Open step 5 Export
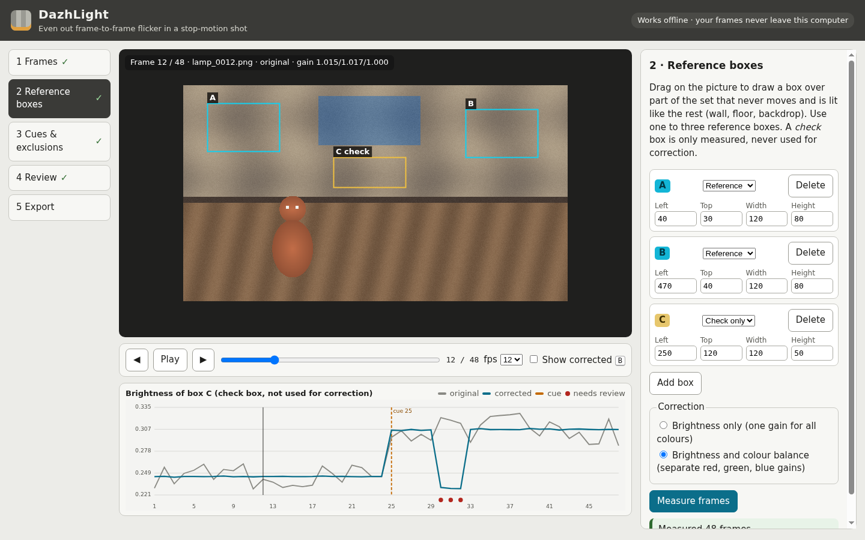The image size is (865, 540). click(59, 208)
